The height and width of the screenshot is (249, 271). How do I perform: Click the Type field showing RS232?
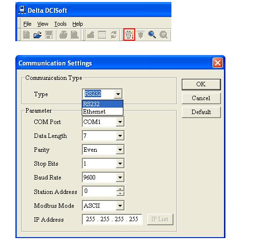98,94
